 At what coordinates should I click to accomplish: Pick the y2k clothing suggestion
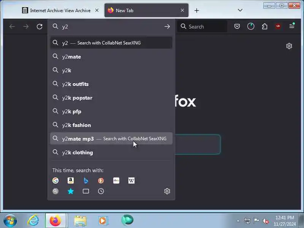click(x=111, y=152)
